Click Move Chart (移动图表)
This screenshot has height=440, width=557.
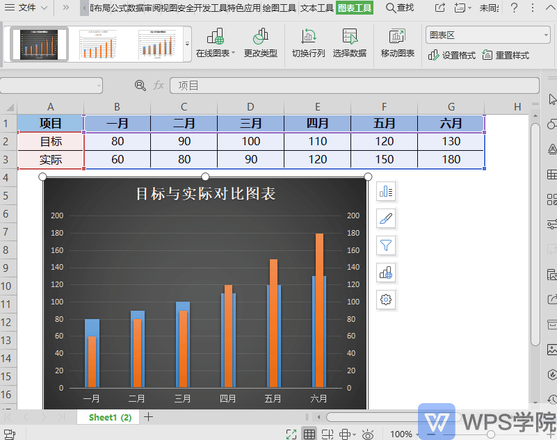pos(398,43)
